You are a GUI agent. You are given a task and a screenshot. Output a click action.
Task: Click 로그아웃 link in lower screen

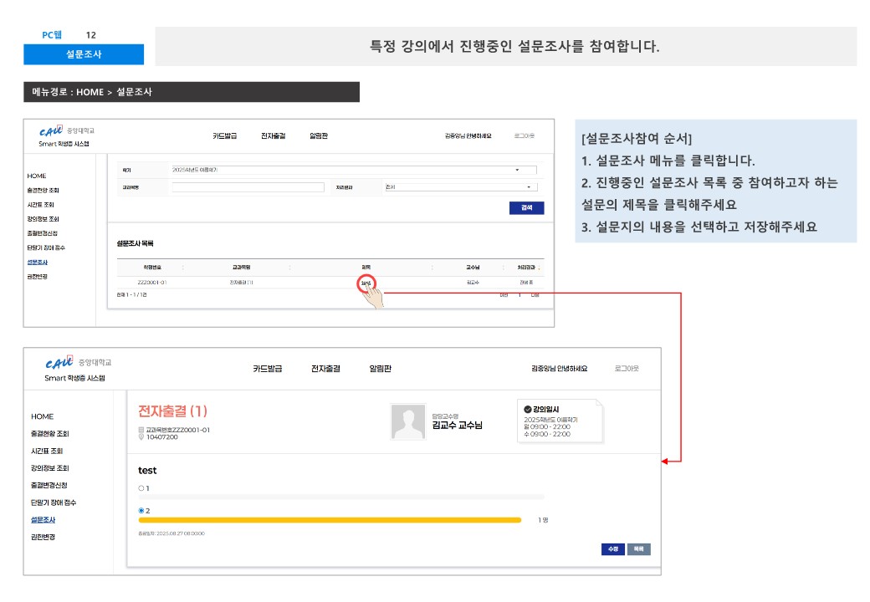627,369
